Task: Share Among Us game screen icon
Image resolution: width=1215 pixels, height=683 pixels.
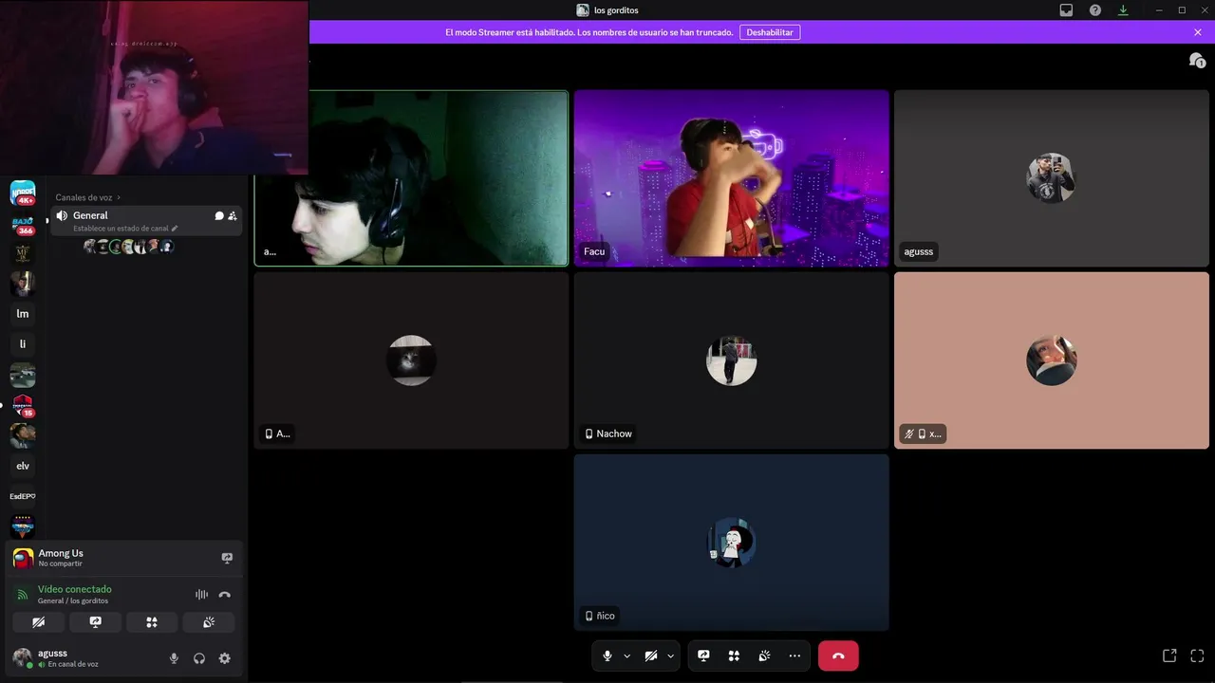Action: pyautogui.click(x=227, y=558)
